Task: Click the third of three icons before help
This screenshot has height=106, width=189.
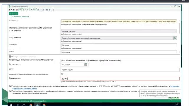Action: (x=50, y=10)
